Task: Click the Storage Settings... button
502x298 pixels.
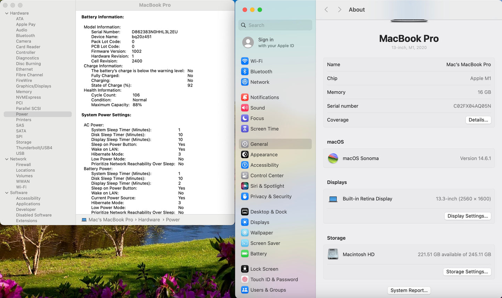Action: pyautogui.click(x=467, y=272)
